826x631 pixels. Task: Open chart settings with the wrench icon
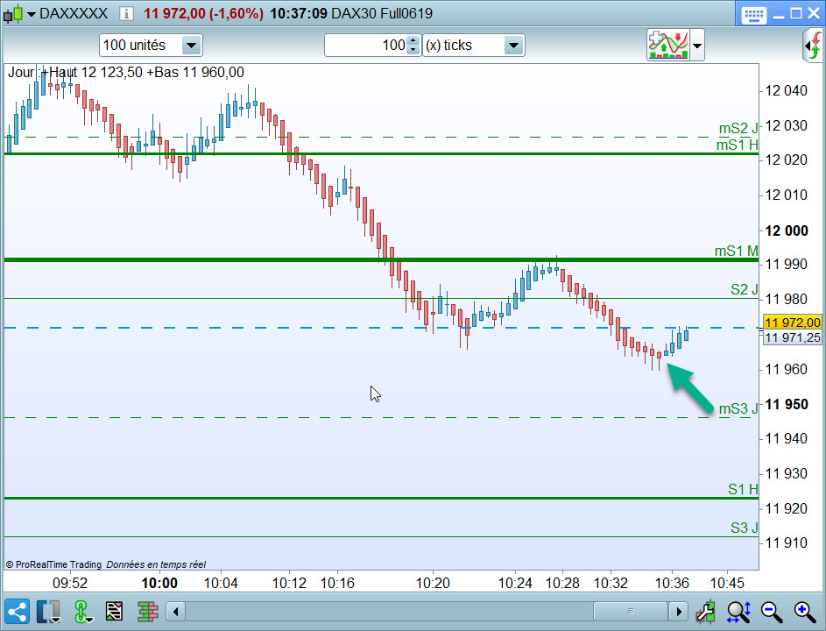[706, 612]
